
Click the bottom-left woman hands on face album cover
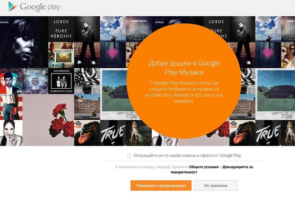coord(11,133)
